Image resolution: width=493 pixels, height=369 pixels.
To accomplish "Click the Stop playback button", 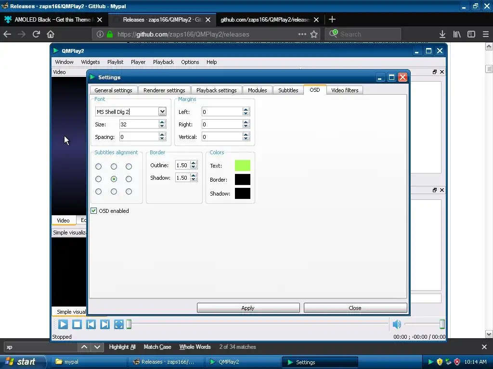I will point(77,324).
